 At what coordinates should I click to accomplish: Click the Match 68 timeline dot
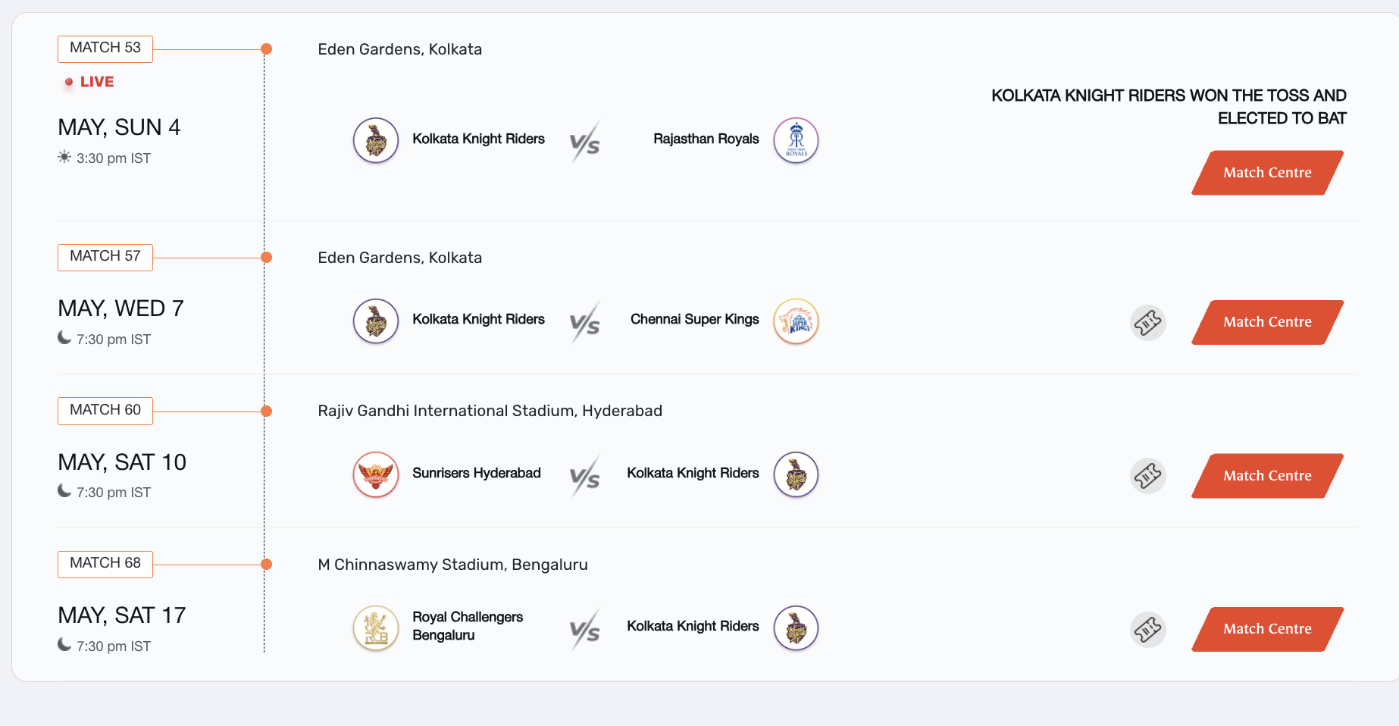[266, 565]
